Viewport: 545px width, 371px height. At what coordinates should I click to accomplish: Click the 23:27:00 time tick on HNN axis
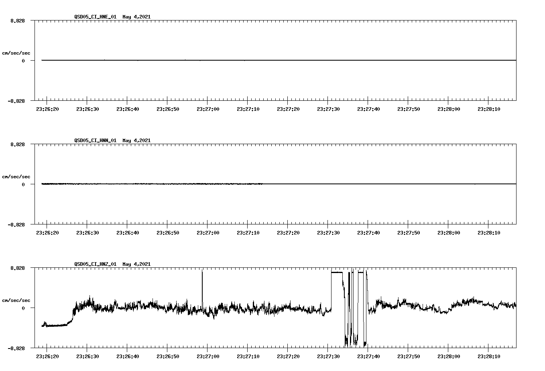coord(208,232)
